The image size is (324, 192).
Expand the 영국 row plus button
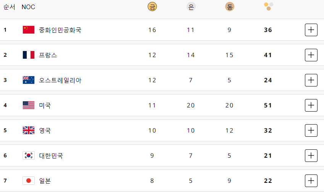[x=311, y=130]
